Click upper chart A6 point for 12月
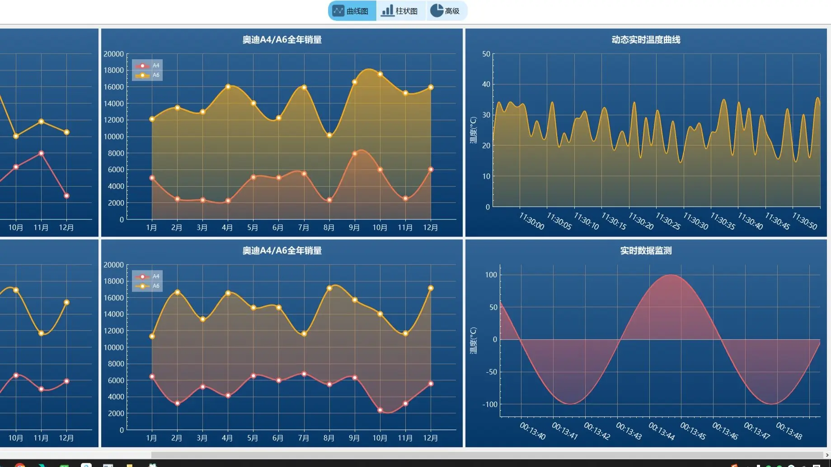The width and height of the screenshot is (831, 467). (431, 87)
